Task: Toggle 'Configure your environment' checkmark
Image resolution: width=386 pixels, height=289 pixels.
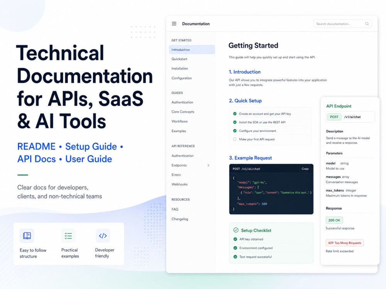Action: click(235, 131)
